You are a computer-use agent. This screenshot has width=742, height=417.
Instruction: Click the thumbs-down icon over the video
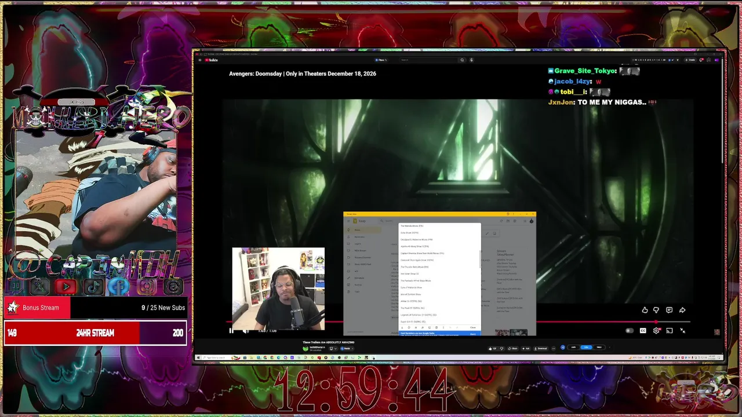tap(656, 310)
